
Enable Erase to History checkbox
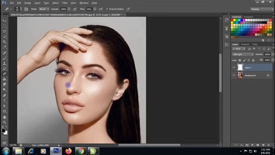[107, 9]
